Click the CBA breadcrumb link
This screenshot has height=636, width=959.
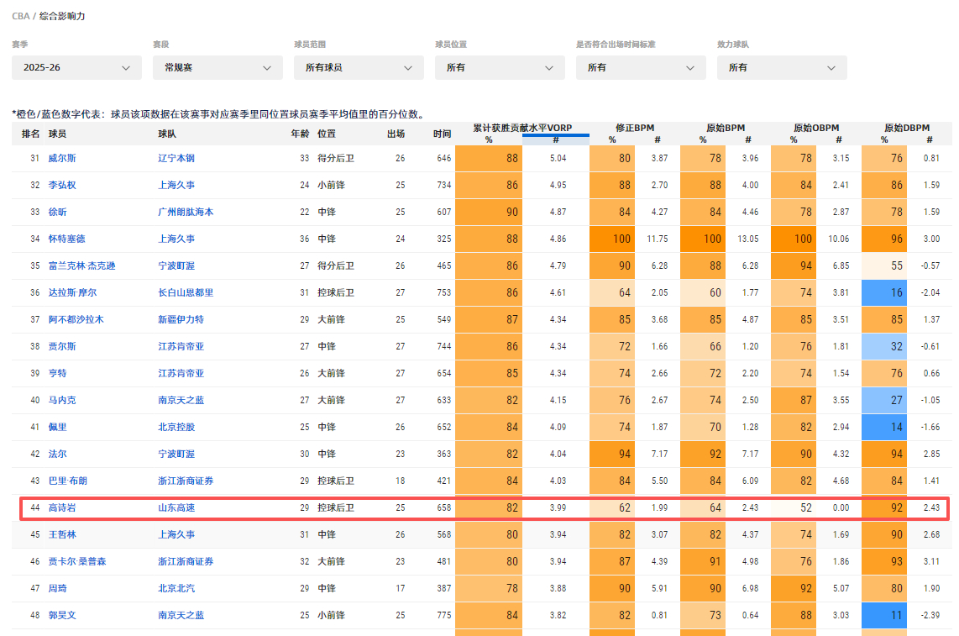point(21,16)
